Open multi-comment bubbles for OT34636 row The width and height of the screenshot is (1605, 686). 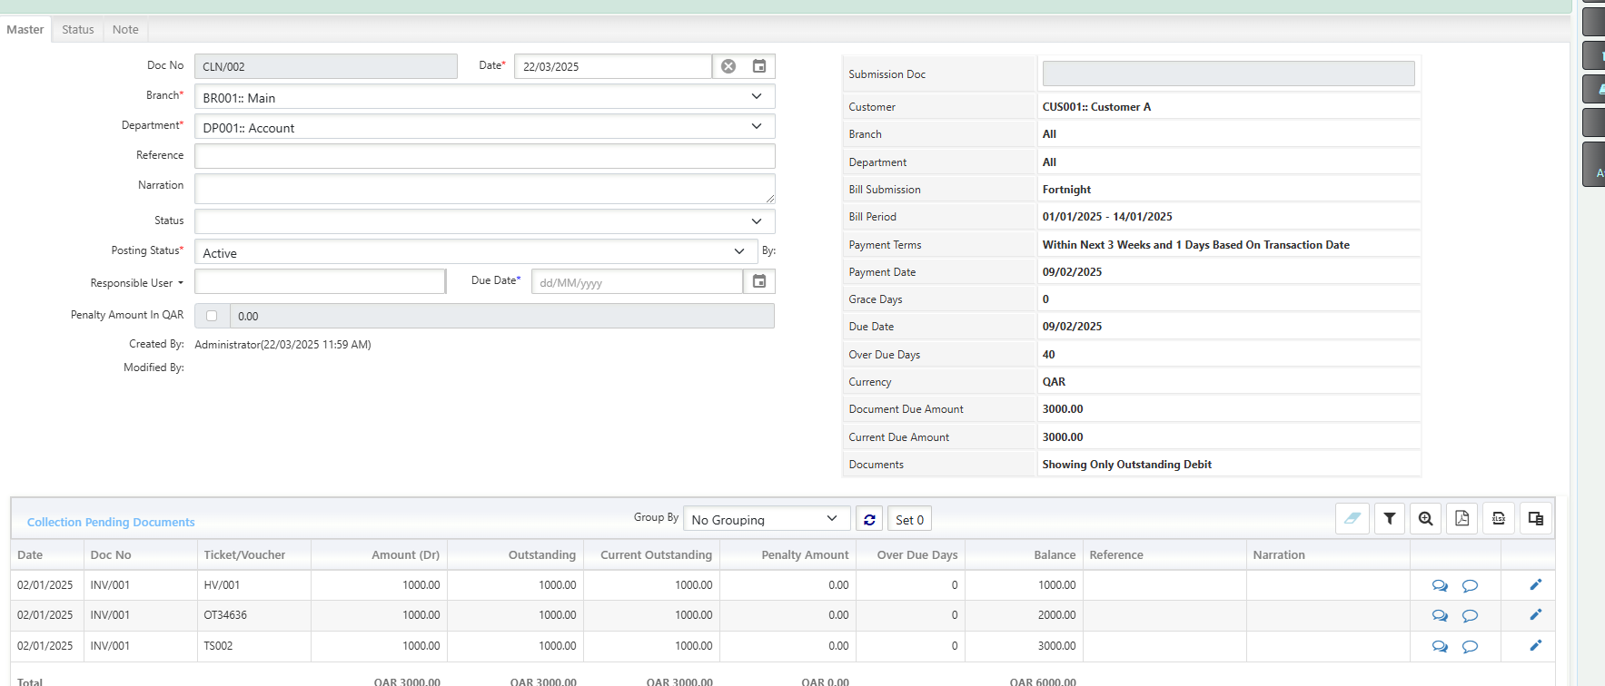1440,615
